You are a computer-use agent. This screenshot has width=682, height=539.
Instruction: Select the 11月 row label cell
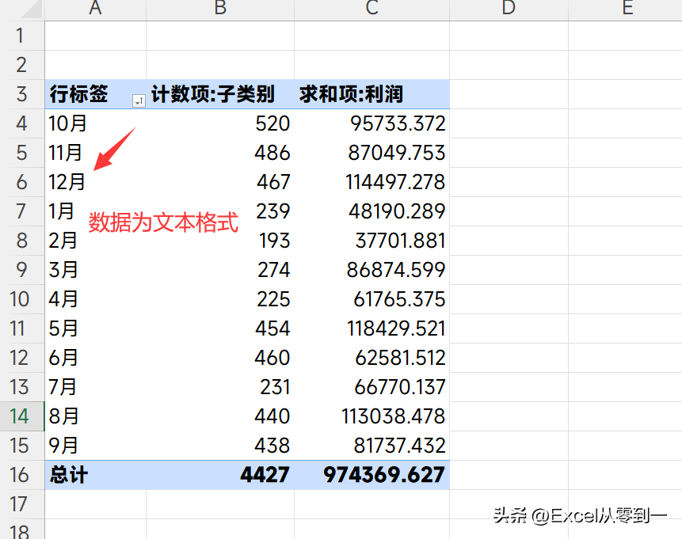pos(95,153)
